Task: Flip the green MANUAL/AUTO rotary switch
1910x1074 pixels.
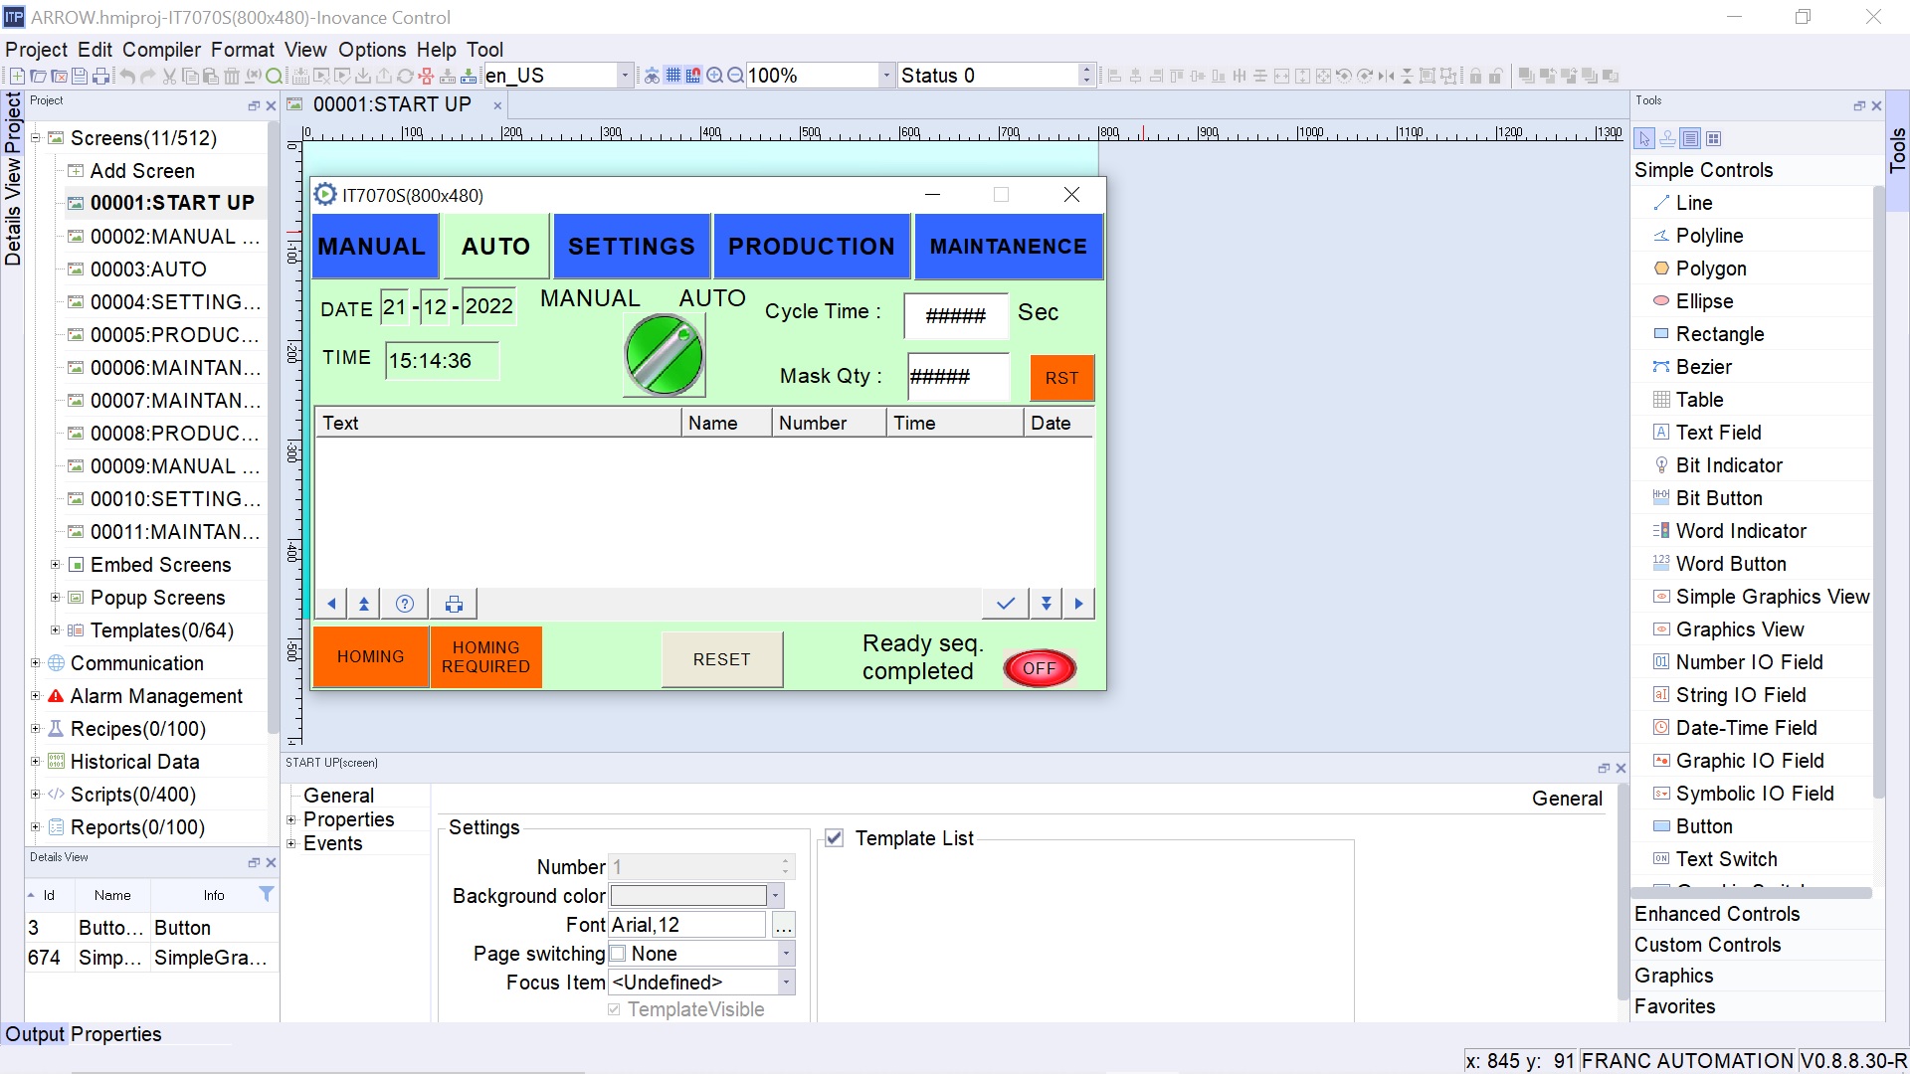Action: click(664, 355)
